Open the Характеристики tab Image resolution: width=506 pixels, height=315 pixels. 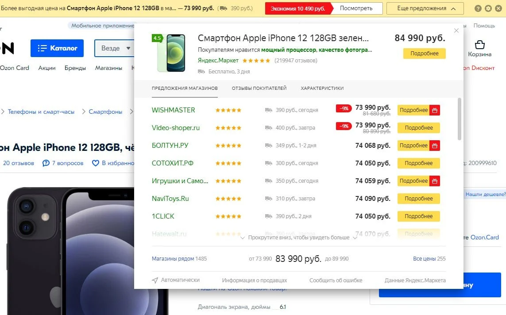[322, 88]
